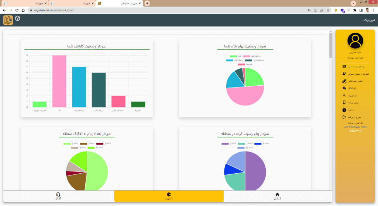Click the about-app phone icon in sidebar
Viewport: 378px width, 206px height.
344,103
